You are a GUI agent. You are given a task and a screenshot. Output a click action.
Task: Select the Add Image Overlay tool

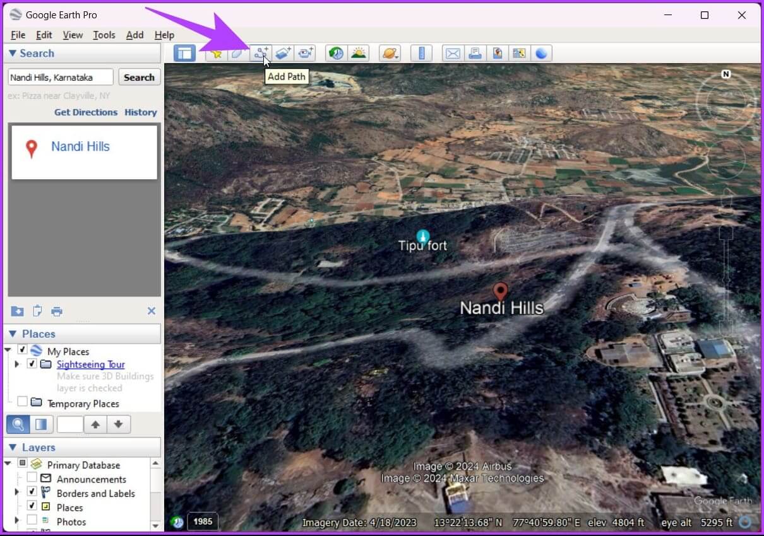coord(283,54)
